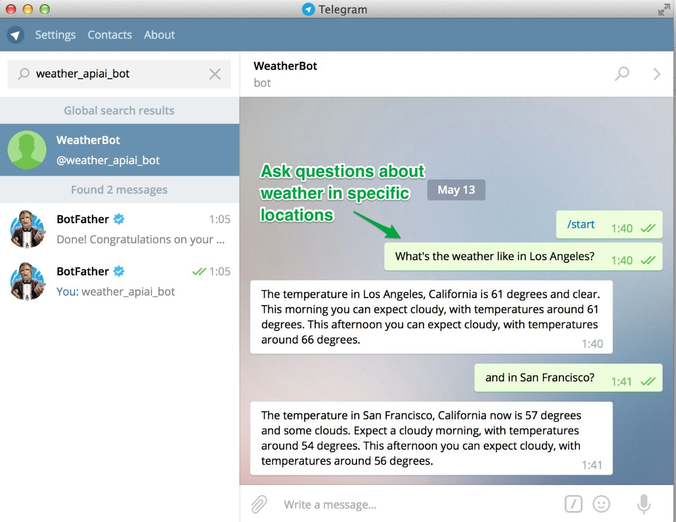Screen dimensions: 676x522
Task: Open the Settings menu
Action: [x=55, y=35]
